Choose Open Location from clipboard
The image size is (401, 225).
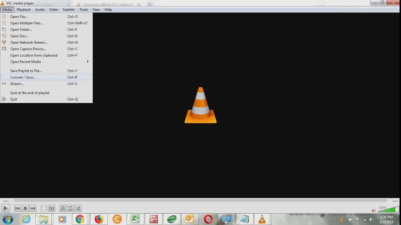point(46,55)
